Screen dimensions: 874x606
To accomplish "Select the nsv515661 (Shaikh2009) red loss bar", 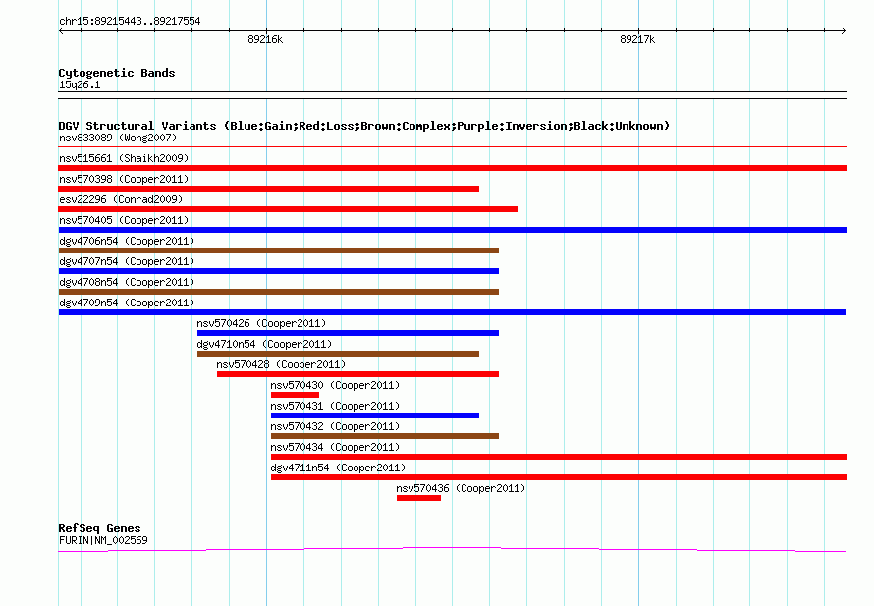I will coord(452,168).
